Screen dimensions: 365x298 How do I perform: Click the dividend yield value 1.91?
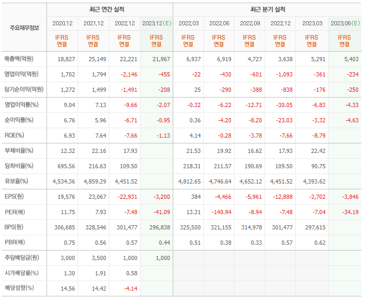click(x=100, y=273)
